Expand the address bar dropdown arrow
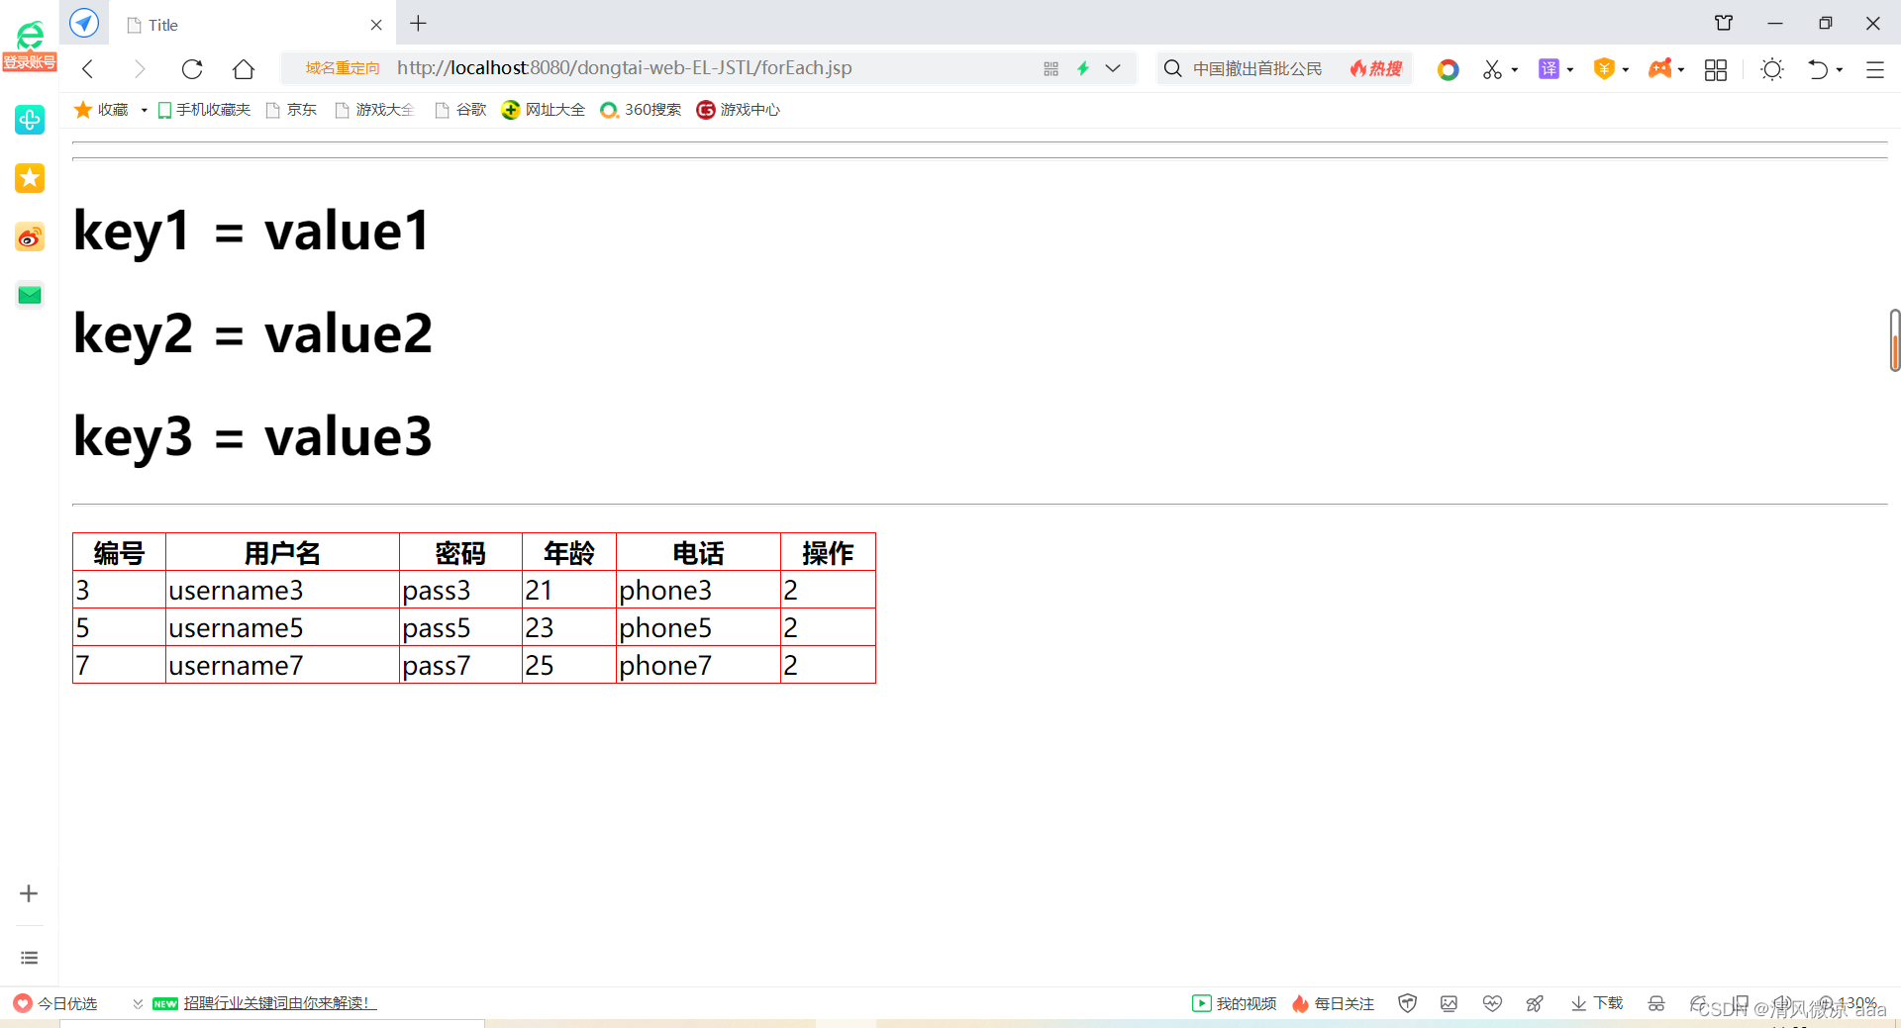1901x1028 pixels. [1113, 68]
